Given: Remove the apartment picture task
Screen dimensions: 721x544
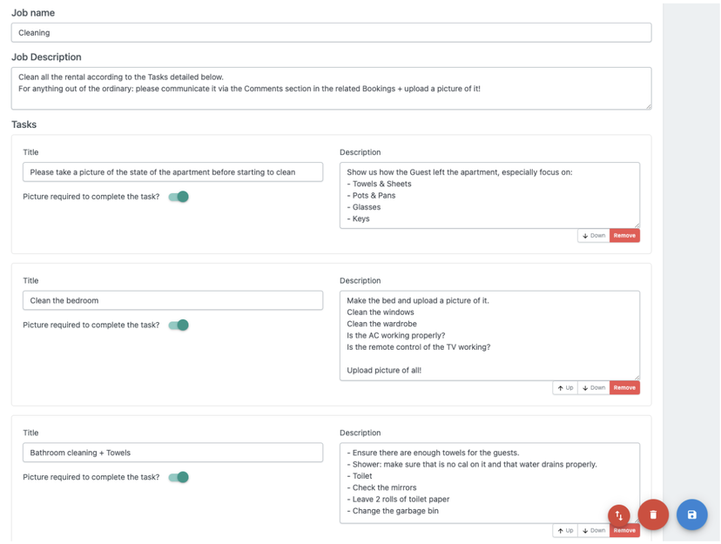Looking at the screenshot, I should 624,236.
